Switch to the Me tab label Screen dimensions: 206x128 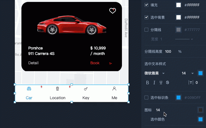115,98
